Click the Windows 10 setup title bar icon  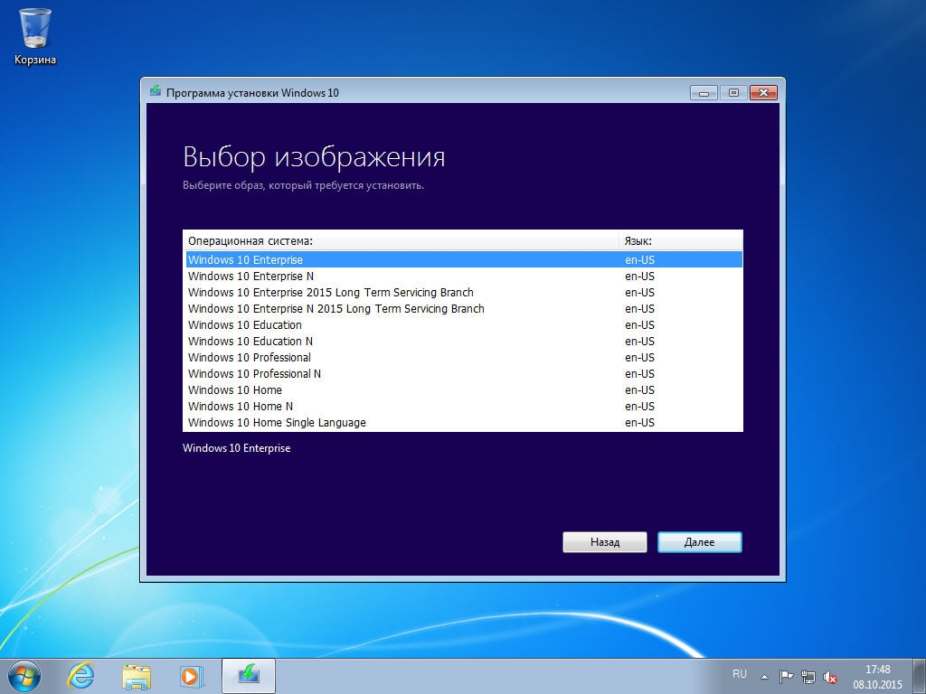(x=156, y=91)
